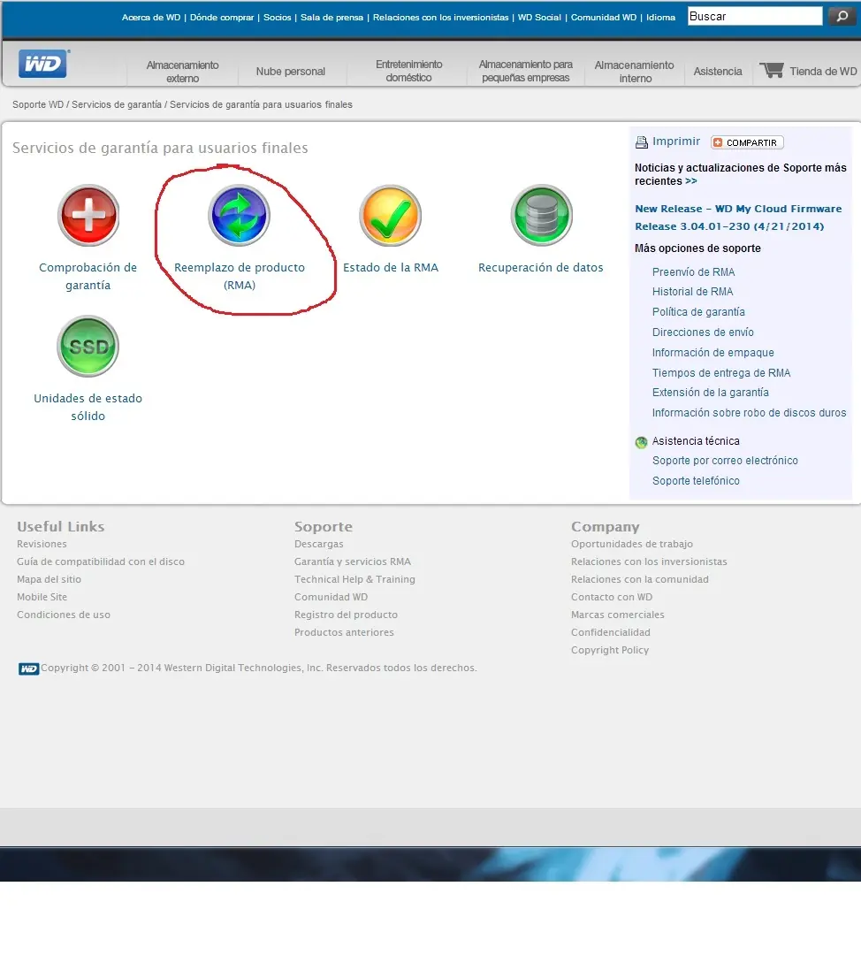The width and height of the screenshot is (861, 955).
Task: Click Unidades de estado sólido text link
Action: [88, 407]
